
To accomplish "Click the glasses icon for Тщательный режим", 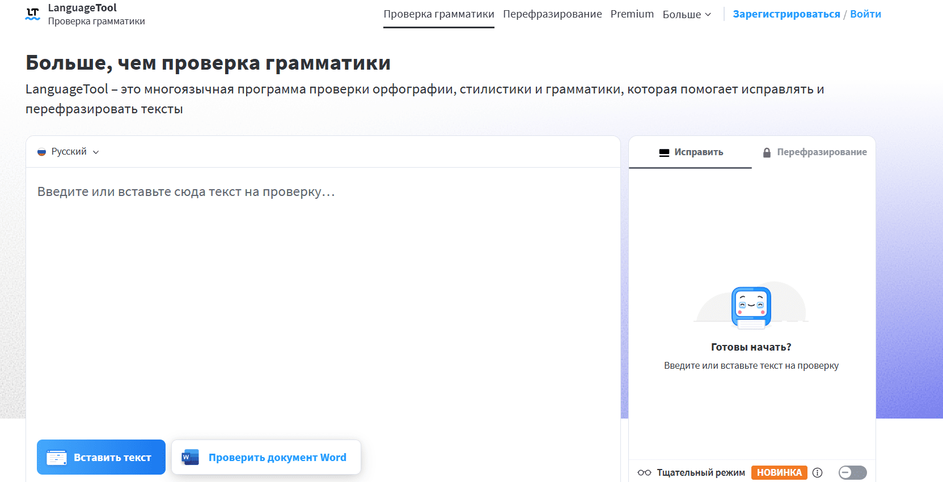I will pos(644,472).
